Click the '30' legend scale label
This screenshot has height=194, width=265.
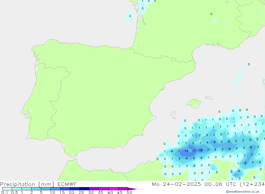(91, 192)
